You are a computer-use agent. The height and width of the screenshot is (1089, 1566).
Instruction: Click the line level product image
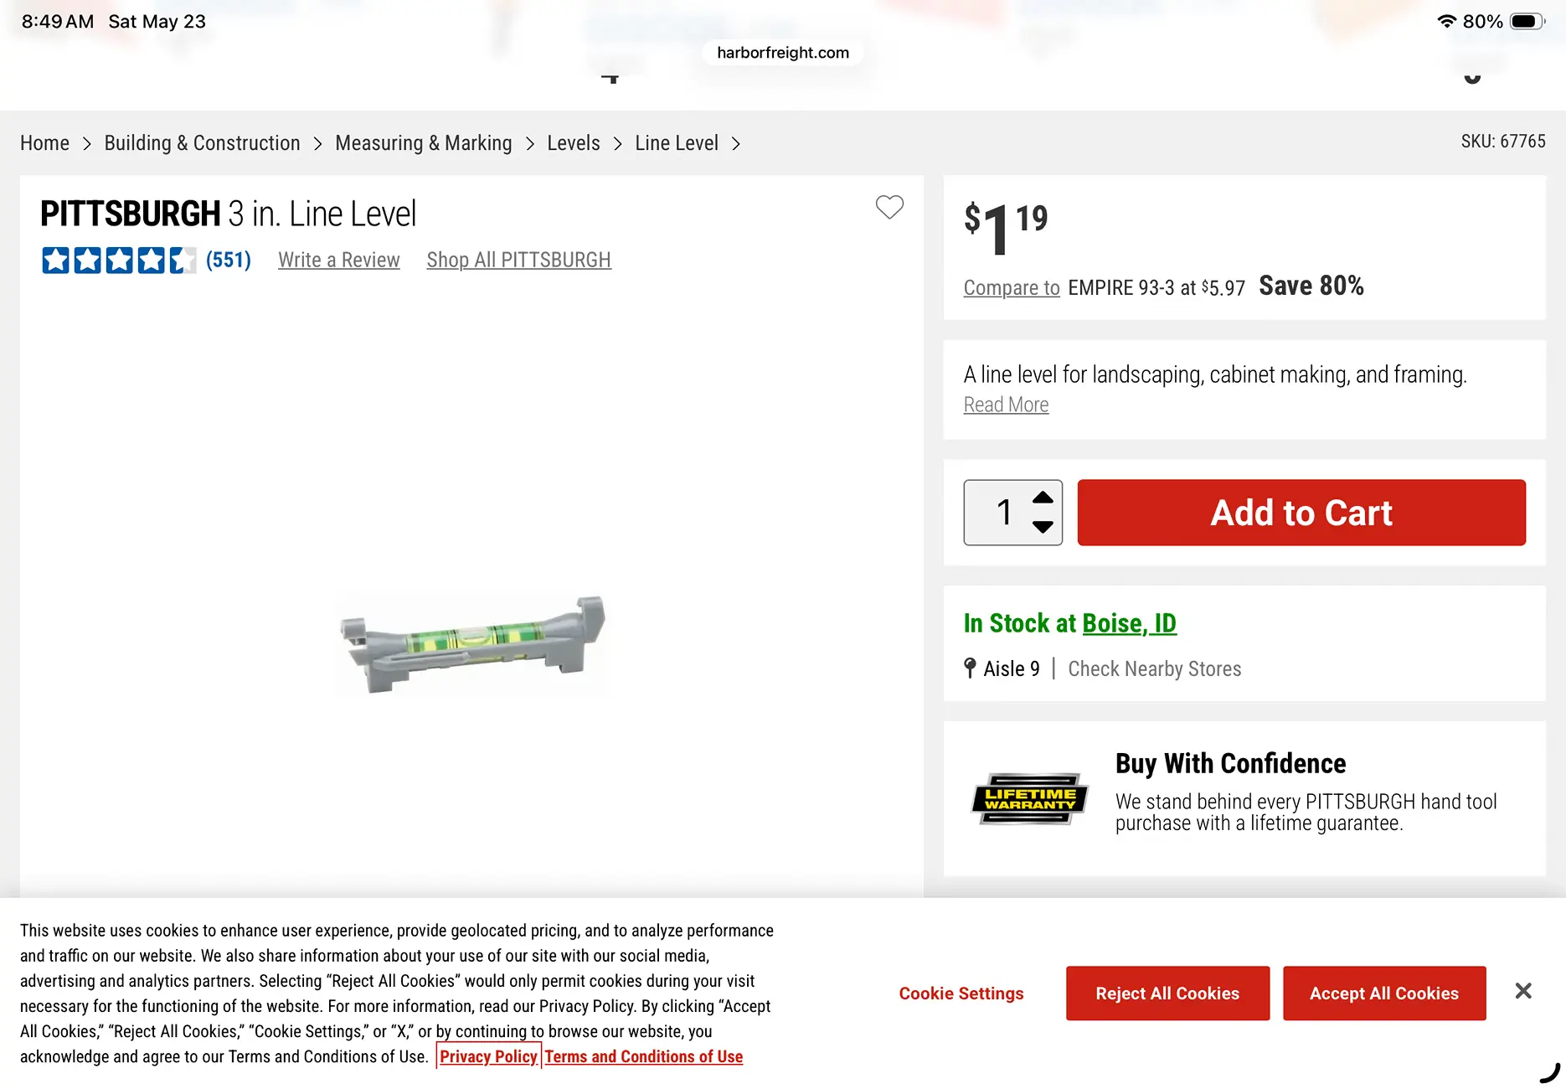pos(471,644)
